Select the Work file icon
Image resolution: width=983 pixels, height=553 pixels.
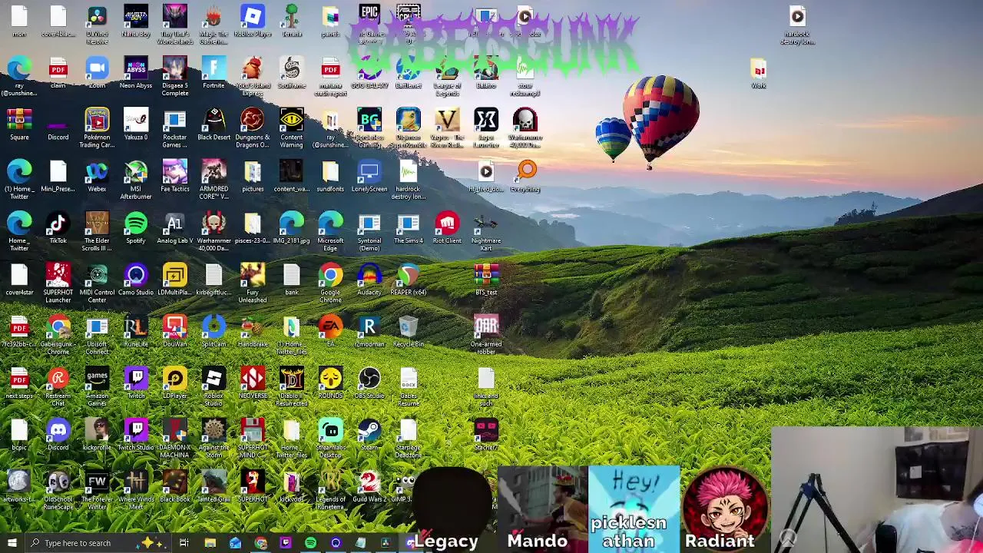[759, 73]
